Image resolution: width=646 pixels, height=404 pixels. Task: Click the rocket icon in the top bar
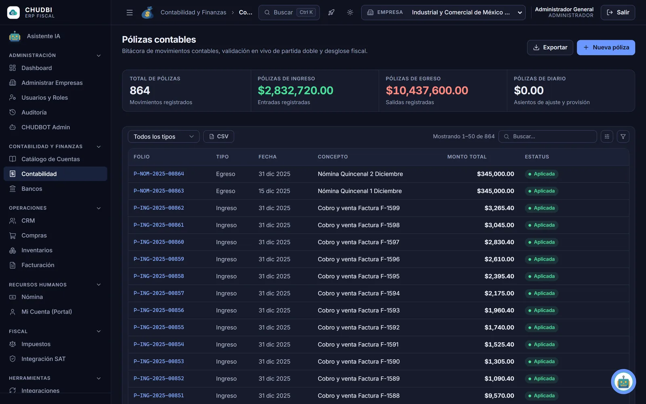click(331, 13)
